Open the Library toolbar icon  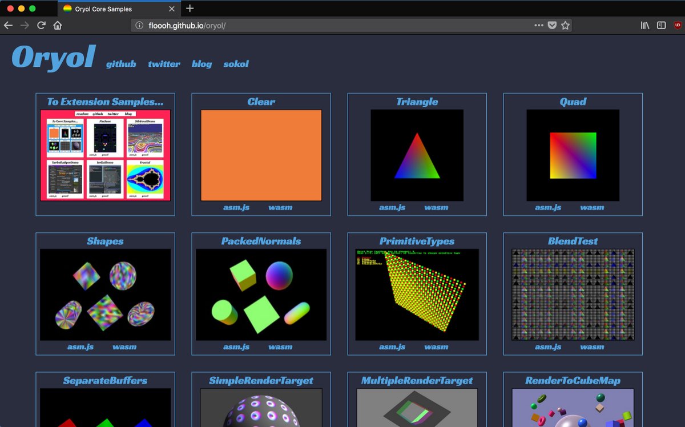point(645,25)
